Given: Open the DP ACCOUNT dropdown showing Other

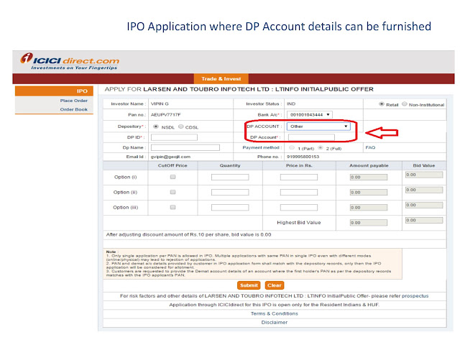Looking at the screenshot, I should [318, 126].
